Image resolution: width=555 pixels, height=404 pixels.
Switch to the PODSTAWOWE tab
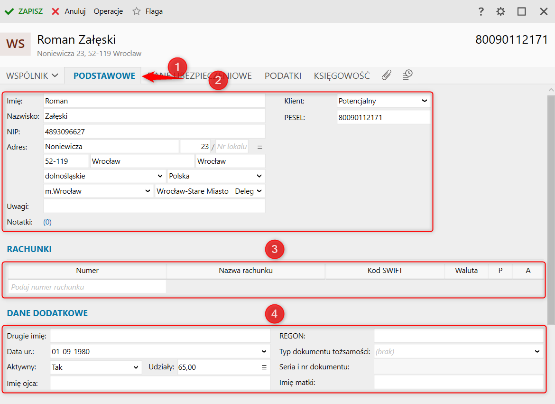click(104, 76)
